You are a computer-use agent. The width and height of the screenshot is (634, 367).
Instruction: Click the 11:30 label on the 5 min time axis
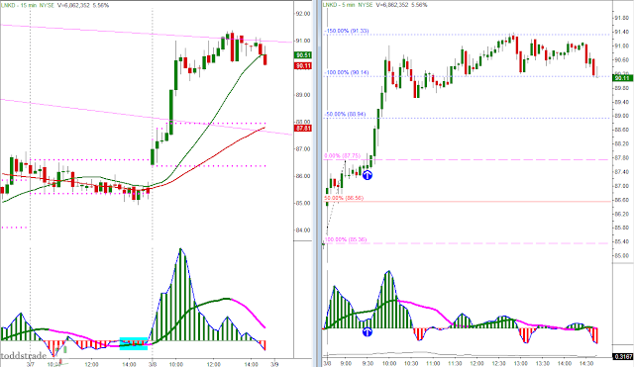[455, 363]
